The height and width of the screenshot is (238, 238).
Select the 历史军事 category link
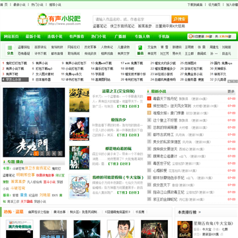click(91, 47)
